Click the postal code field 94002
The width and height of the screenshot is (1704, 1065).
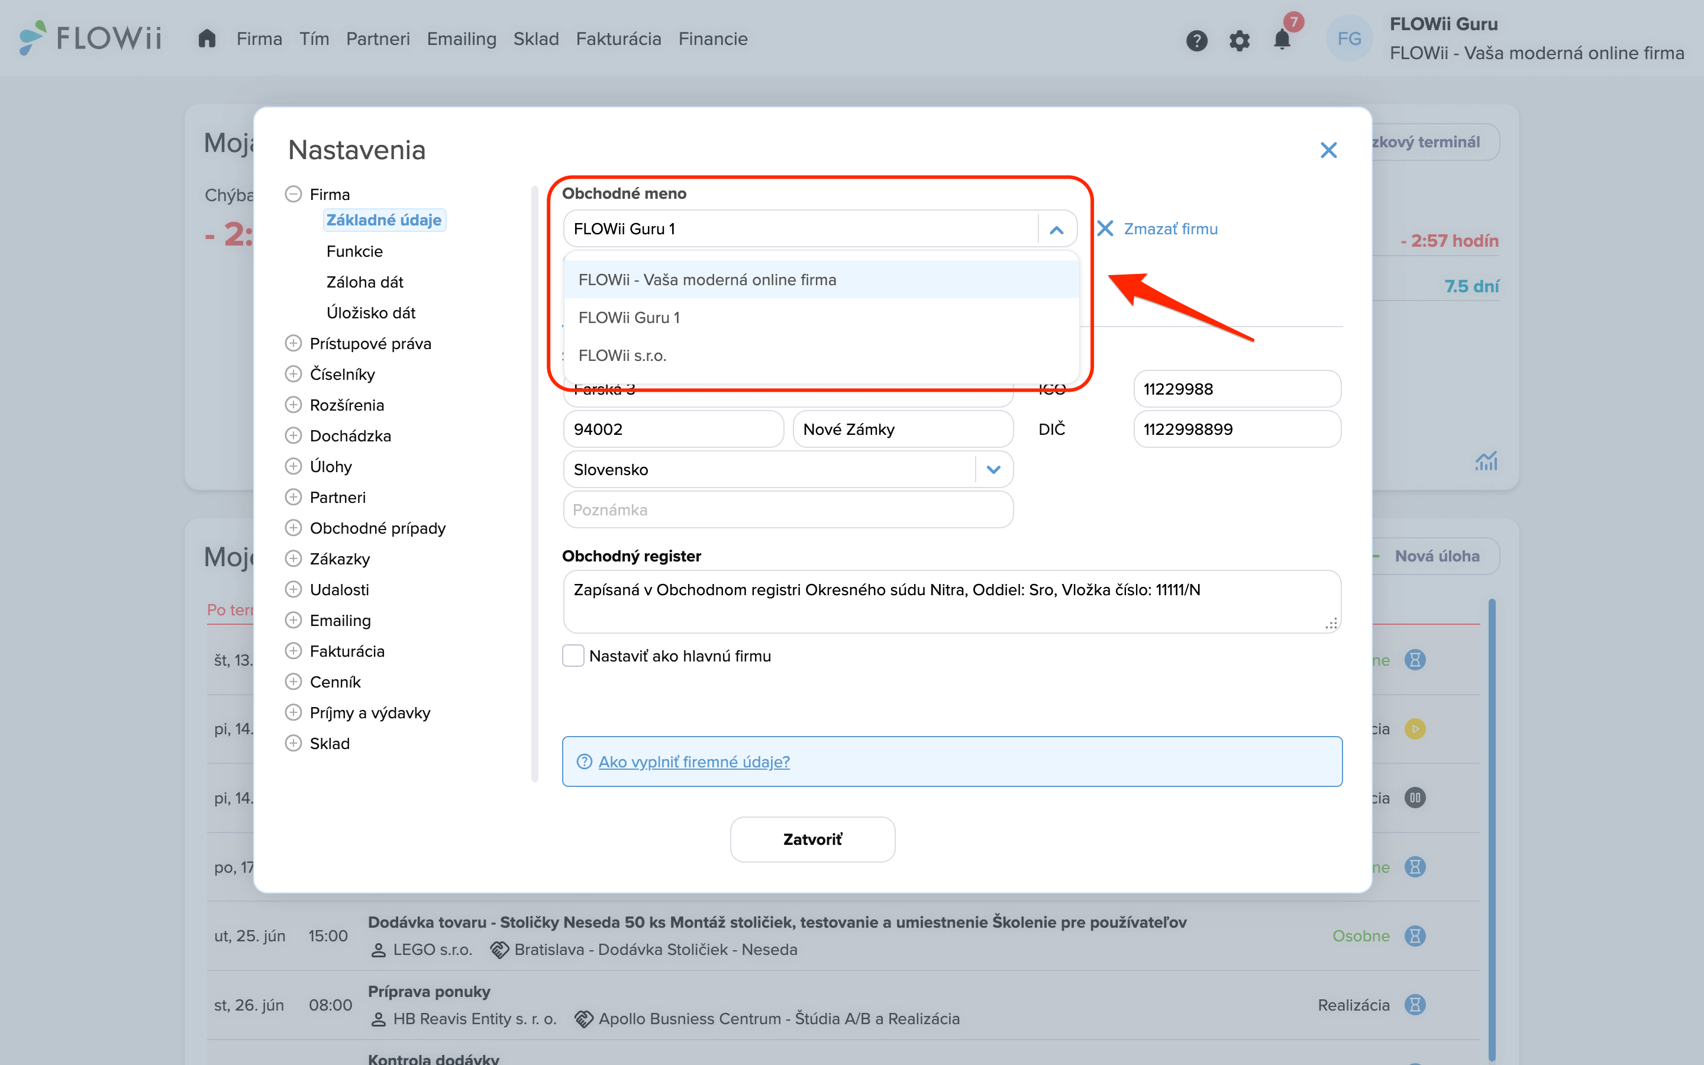[673, 429]
